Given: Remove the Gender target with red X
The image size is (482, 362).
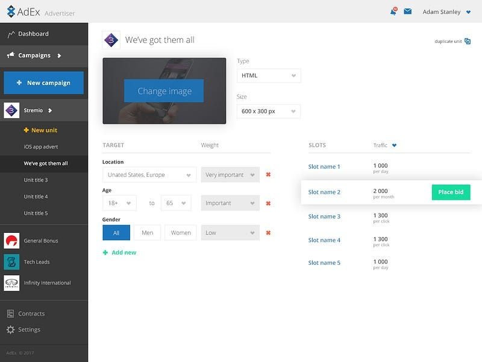Looking at the screenshot, I should [268, 233].
